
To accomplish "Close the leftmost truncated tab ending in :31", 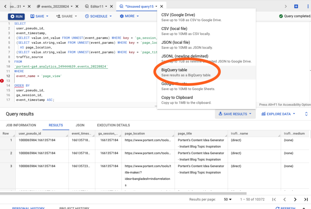I will point(29,6).
